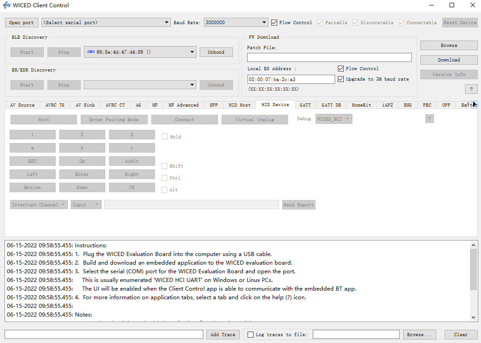Click the Virtual Unplug button

[x=254, y=119]
